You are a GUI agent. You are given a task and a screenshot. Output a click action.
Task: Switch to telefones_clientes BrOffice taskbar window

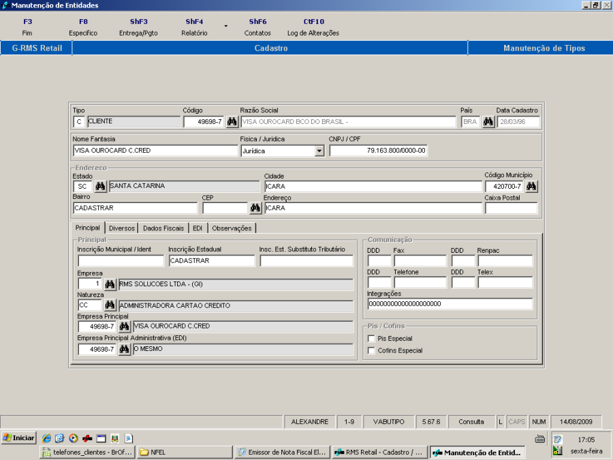(88, 453)
